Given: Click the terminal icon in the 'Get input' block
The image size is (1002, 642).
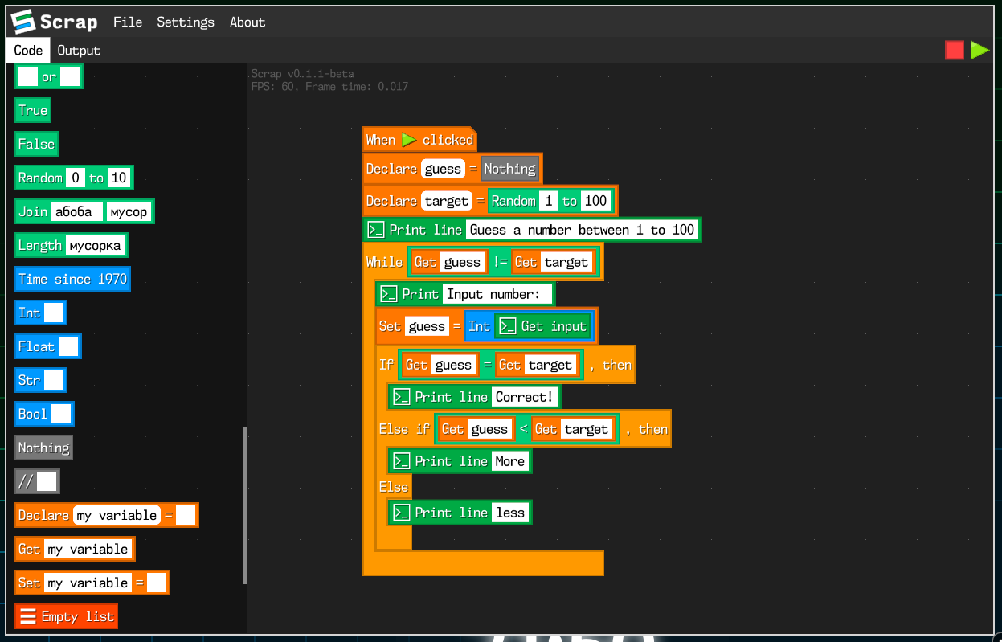Looking at the screenshot, I should tap(509, 326).
